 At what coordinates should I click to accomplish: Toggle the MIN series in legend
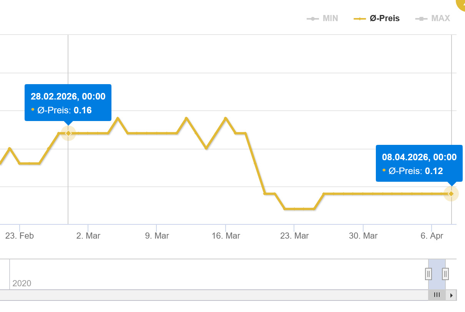tap(323, 18)
